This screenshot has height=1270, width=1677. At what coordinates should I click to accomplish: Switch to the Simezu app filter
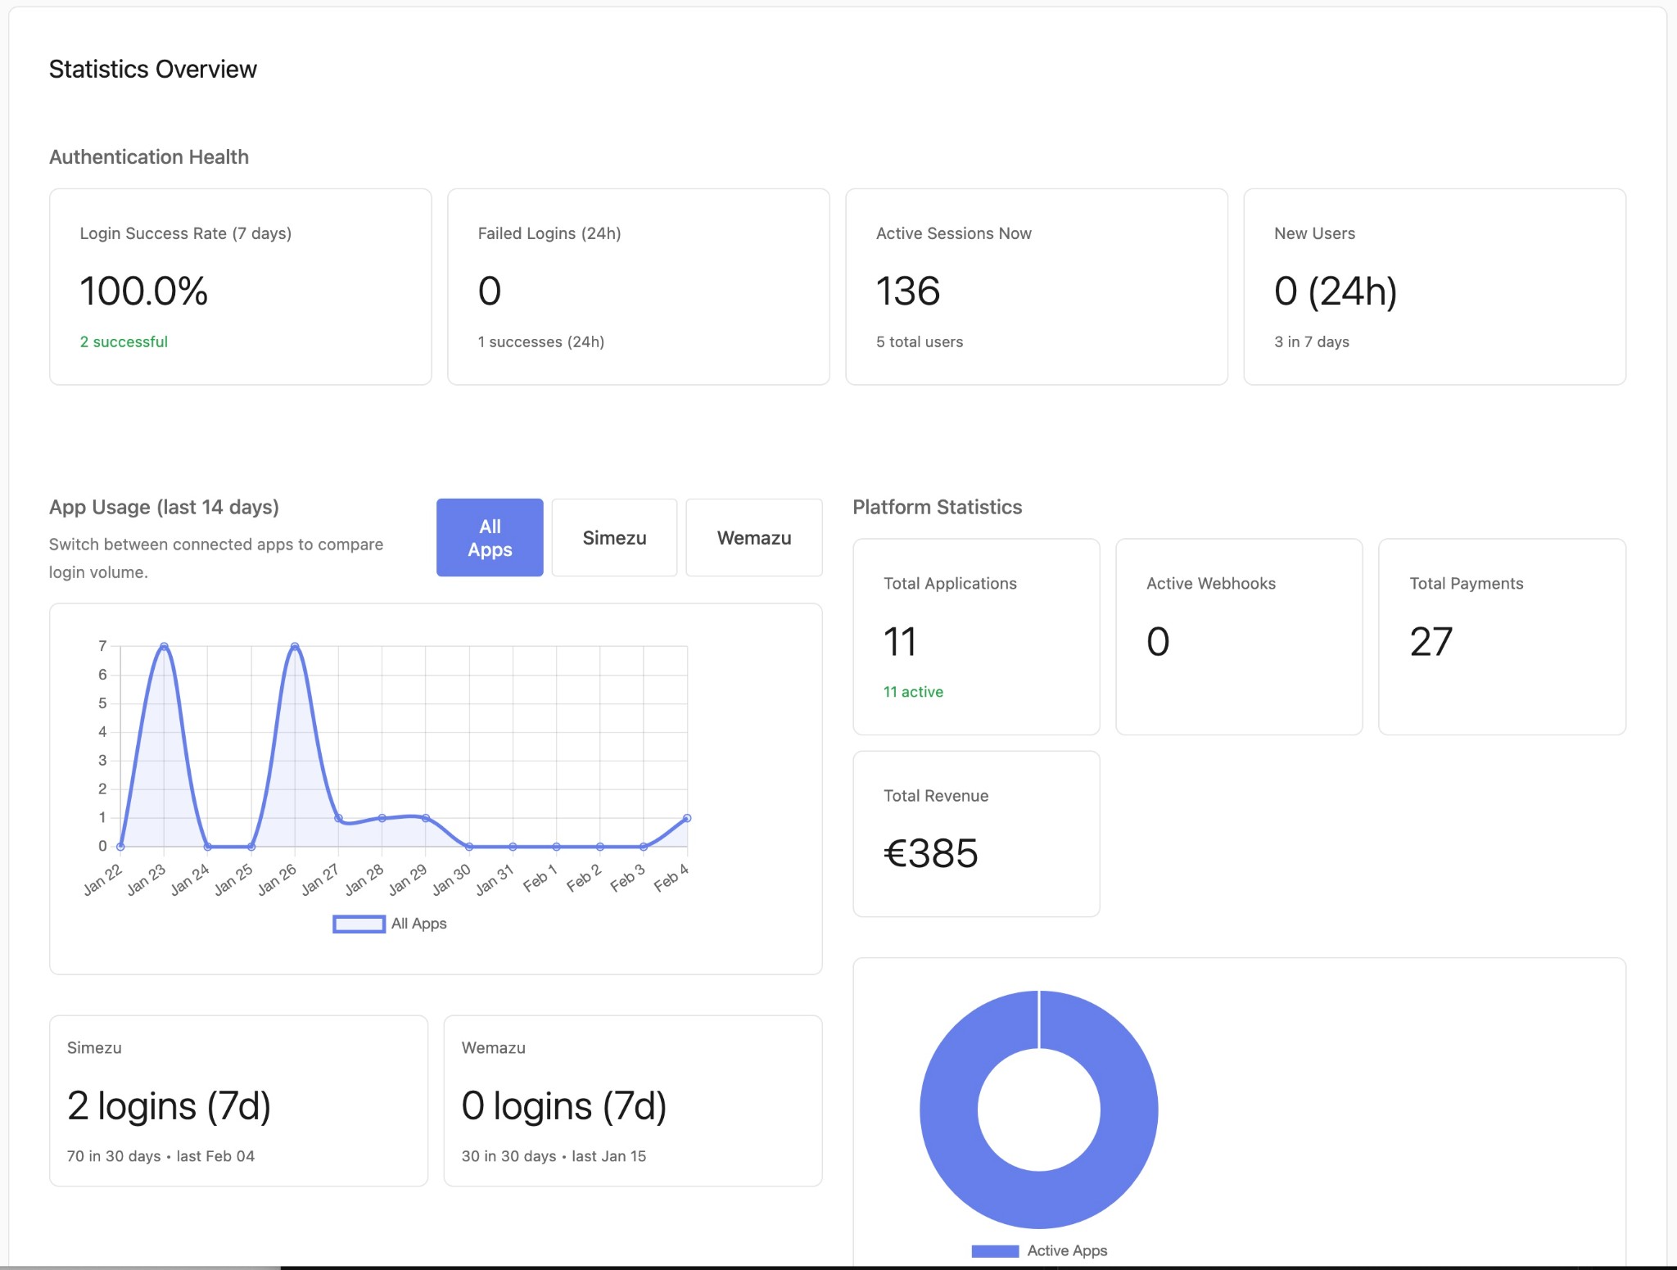click(x=614, y=537)
